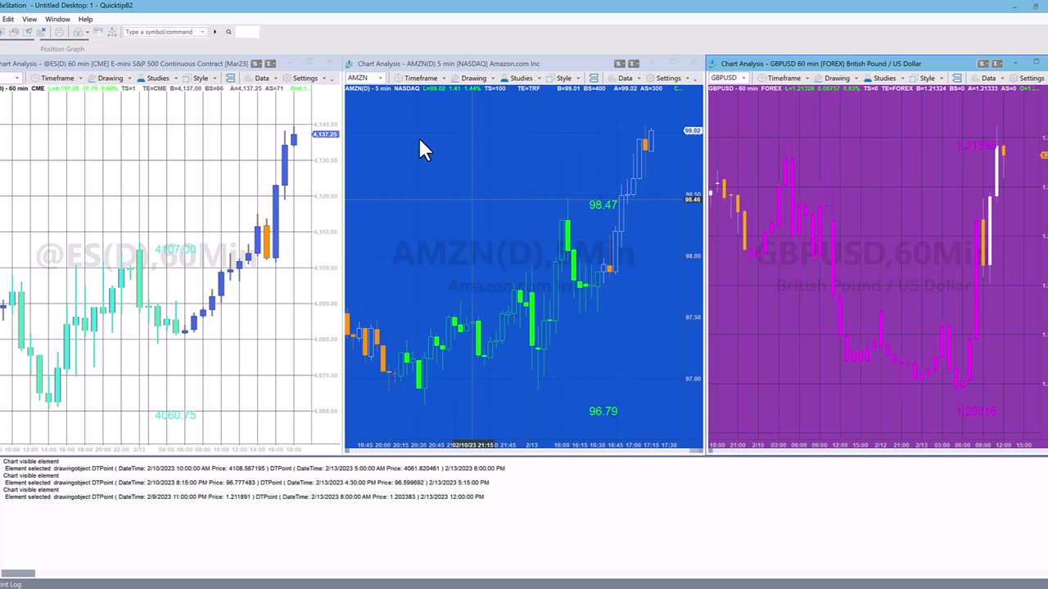Open Data menu in ES chart
This screenshot has height=589, width=1048.
pyautogui.click(x=261, y=79)
